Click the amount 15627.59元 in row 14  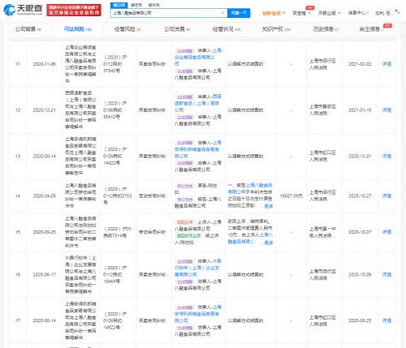tap(292, 195)
